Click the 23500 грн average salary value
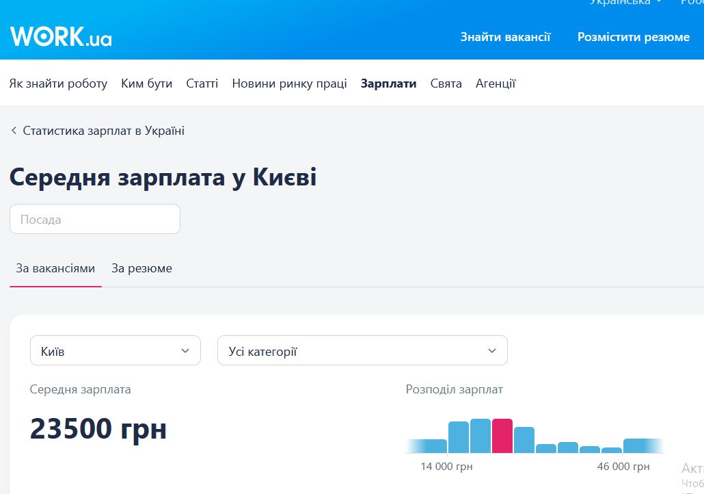The width and height of the screenshot is (704, 494). (x=98, y=428)
